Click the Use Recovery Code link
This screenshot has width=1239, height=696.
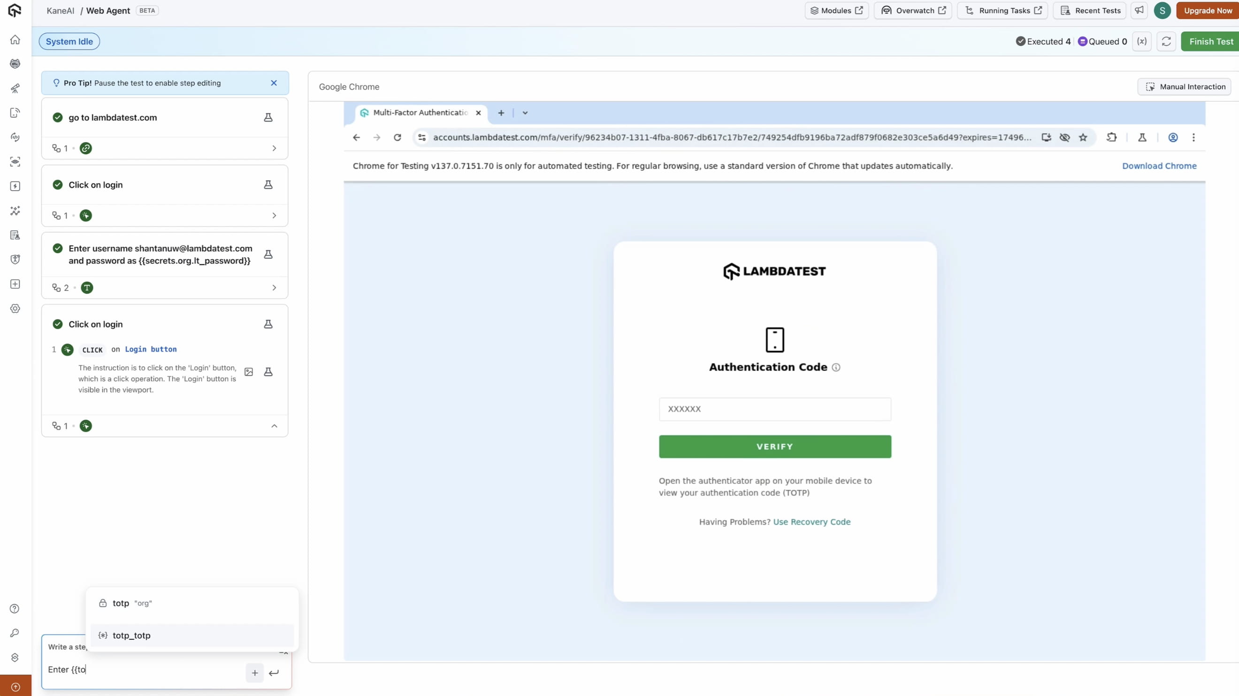pyautogui.click(x=811, y=522)
